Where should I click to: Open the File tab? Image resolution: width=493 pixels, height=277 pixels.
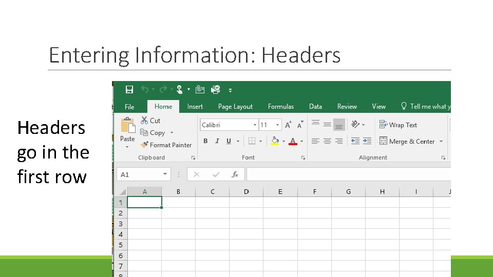[129, 107]
